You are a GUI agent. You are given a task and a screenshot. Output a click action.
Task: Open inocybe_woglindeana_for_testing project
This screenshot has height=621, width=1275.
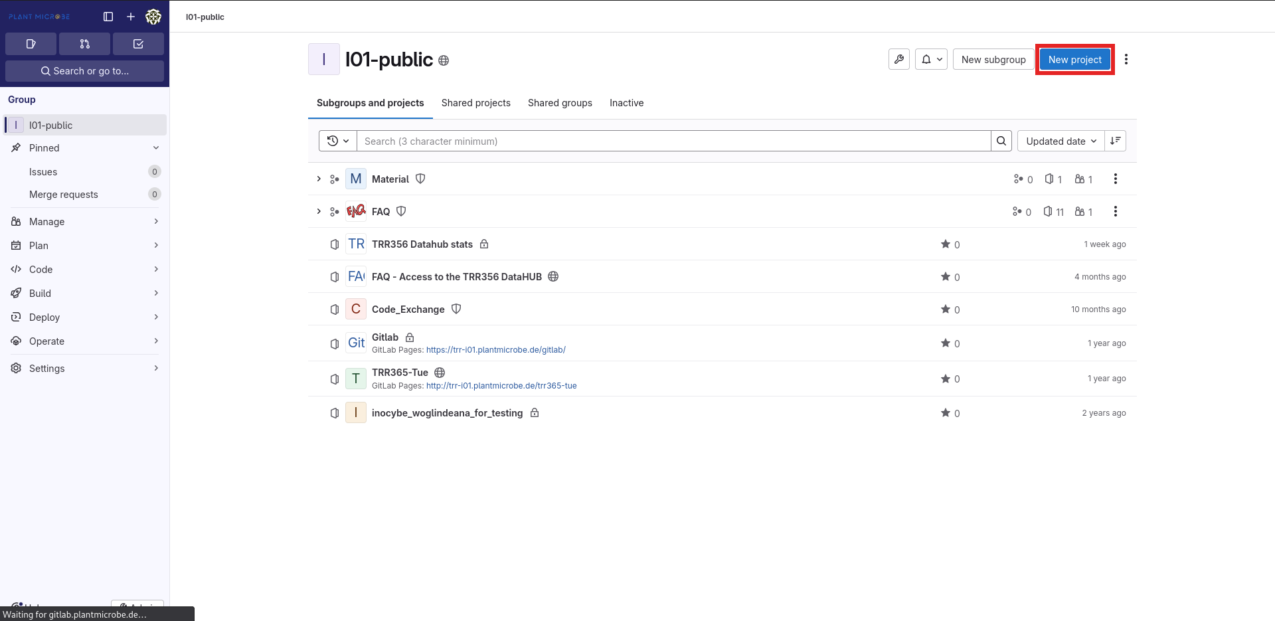coord(447,412)
